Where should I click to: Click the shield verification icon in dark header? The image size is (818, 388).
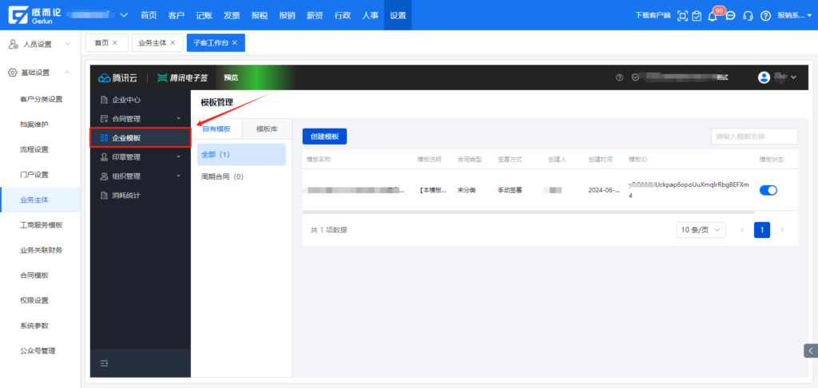pyautogui.click(x=635, y=77)
